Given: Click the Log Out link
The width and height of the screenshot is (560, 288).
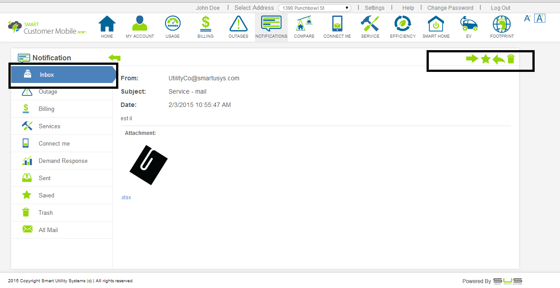Looking at the screenshot, I should click(x=500, y=8).
